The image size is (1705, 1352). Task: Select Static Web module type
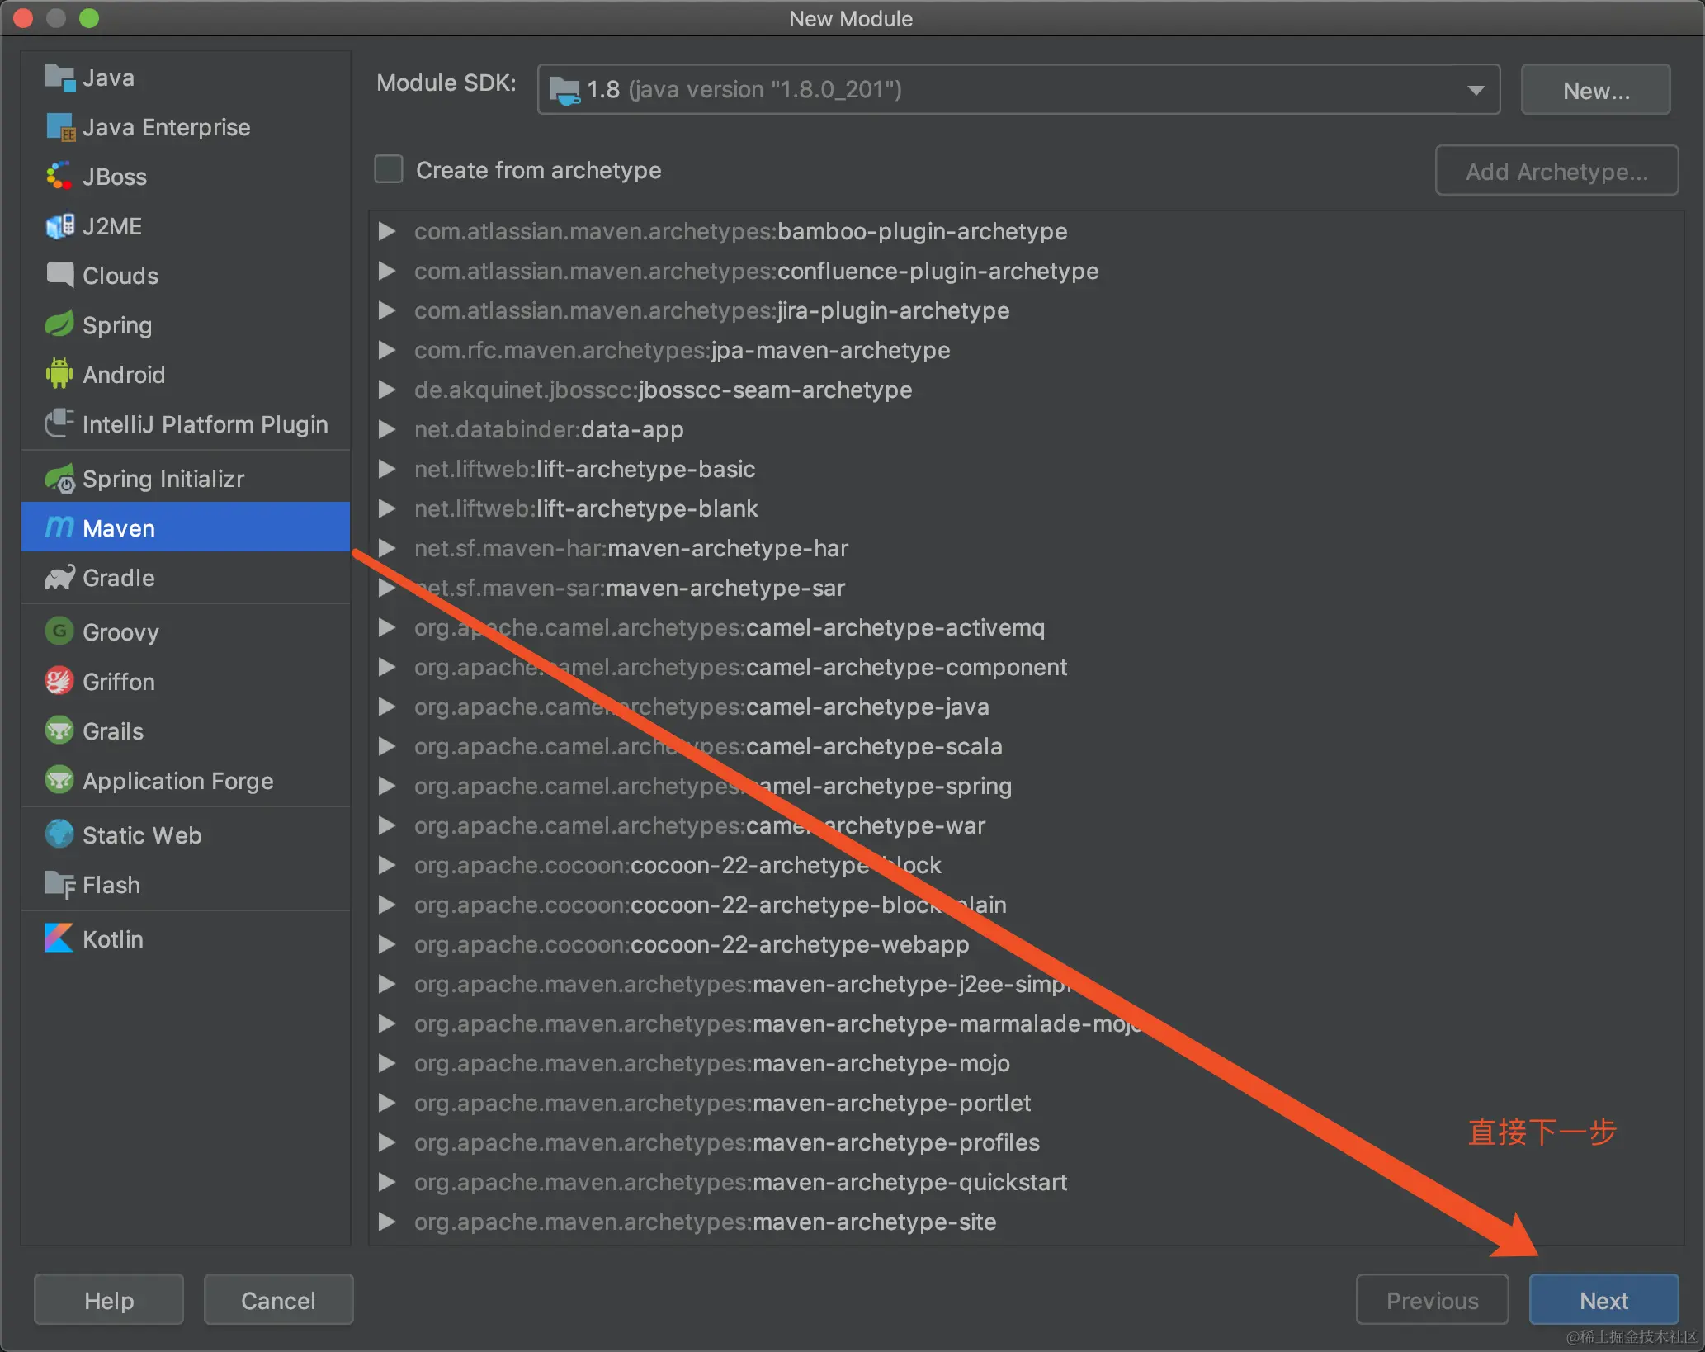[186, 835]
